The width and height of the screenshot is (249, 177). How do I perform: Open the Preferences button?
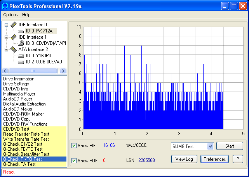(x=214, y=159)
